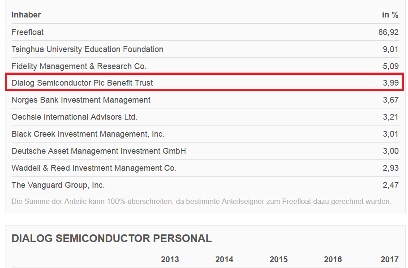
Task: Click the 3,99 value in highlighted row
Action: 391,83
